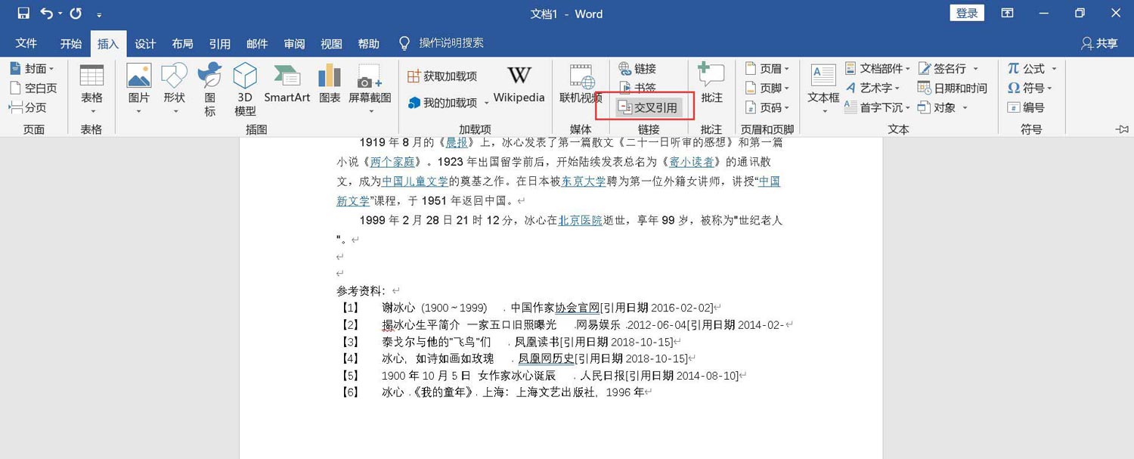This screenshot has width=1134, height=459.
Task: Open the 中国儿童文学 hyperlink
Action: pos(415,181)
